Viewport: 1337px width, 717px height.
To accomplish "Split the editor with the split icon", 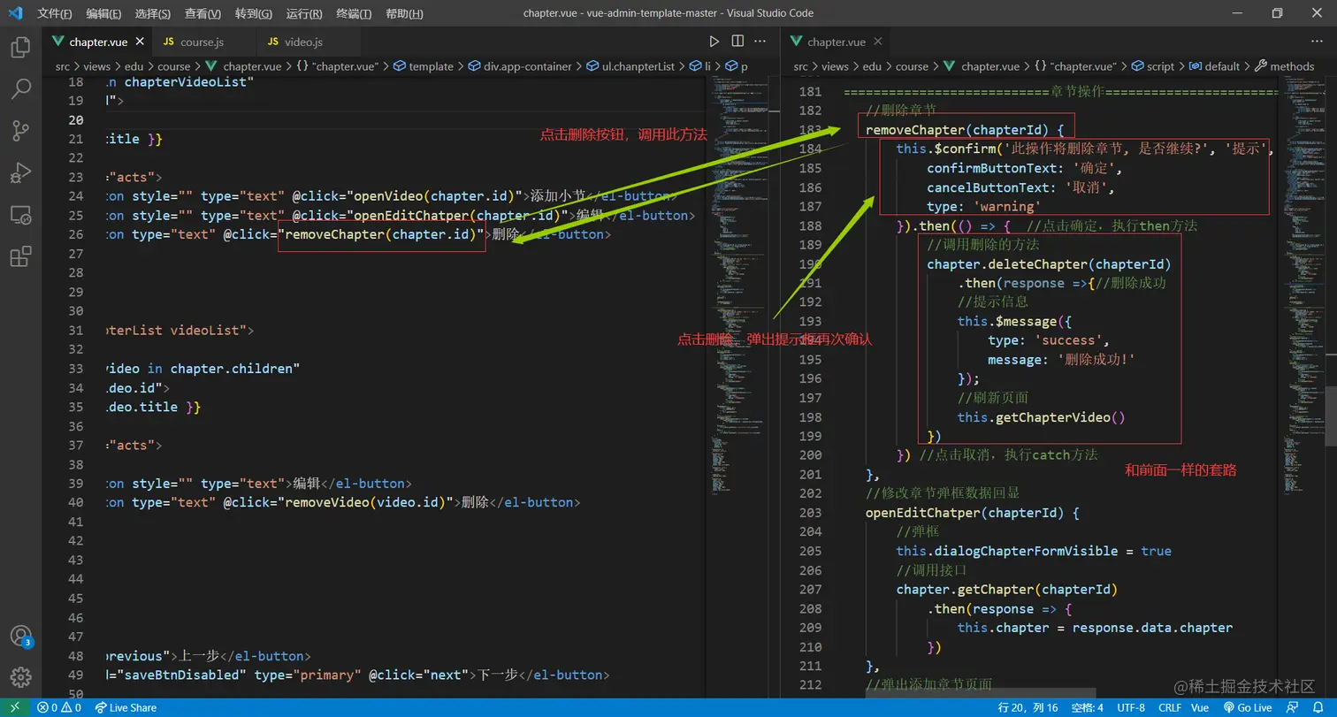I will click(737, 42).
